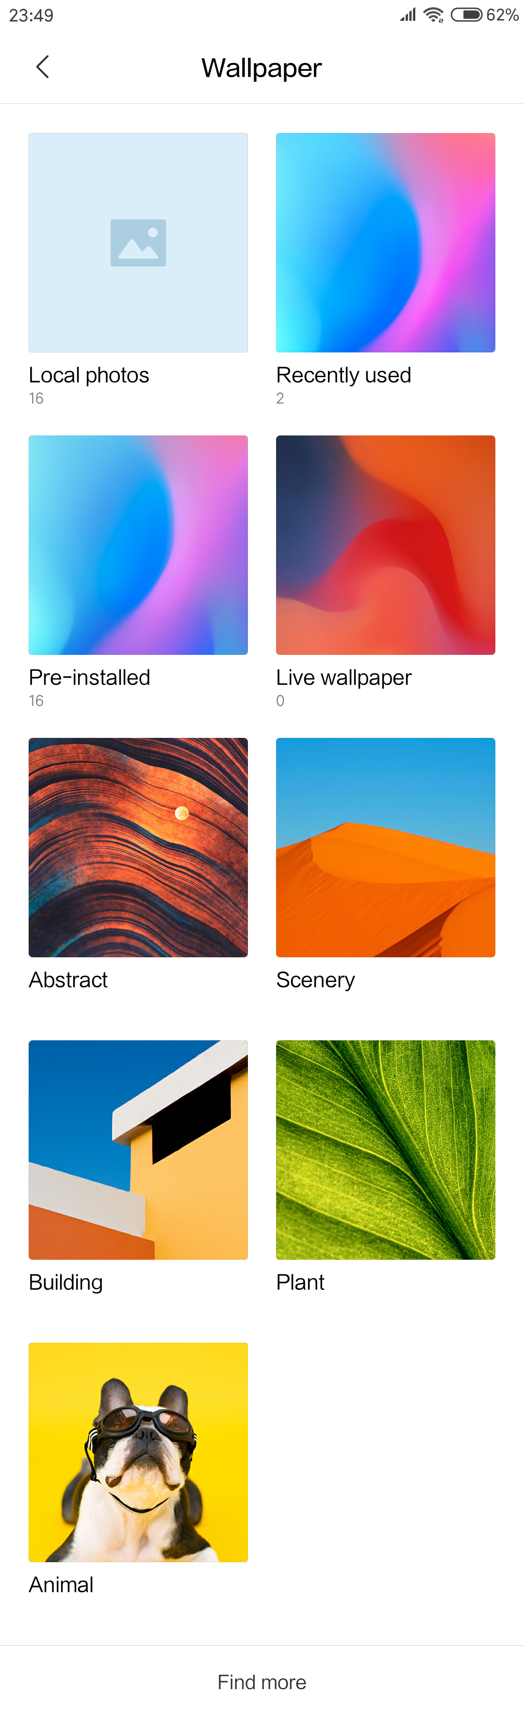Image resolution: width=524 pixels, height=1718 pixels.
Task: Tap the Live wallpaper label text
Action: point(344,678)
